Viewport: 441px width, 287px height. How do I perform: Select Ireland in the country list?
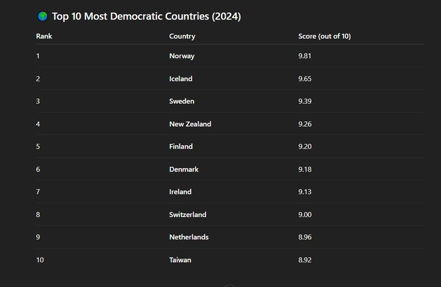180,192
